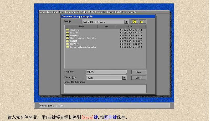Sort by the Date column header

click(130, 27)
